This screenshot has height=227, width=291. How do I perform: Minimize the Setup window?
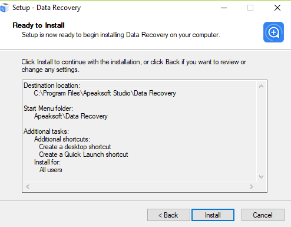224,8
